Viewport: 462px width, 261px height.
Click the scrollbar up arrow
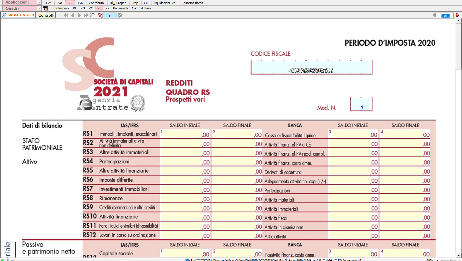point(458,21)
